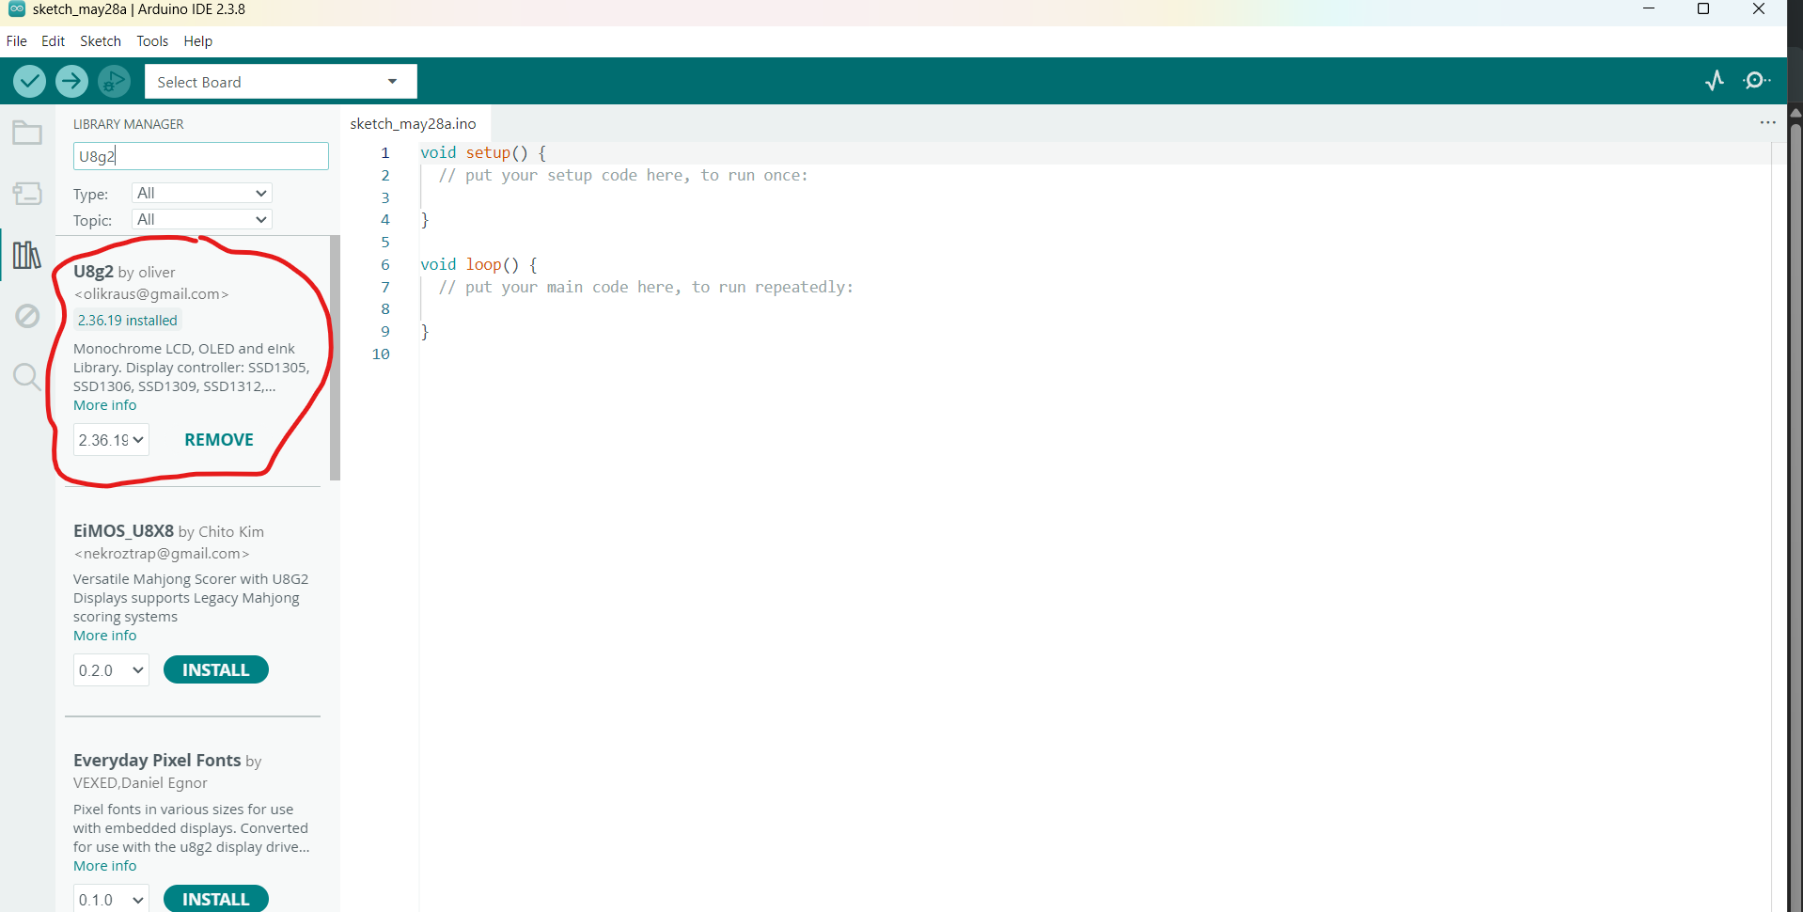Install the EiMOS_U8X8 library

click(x=216, y=670)
